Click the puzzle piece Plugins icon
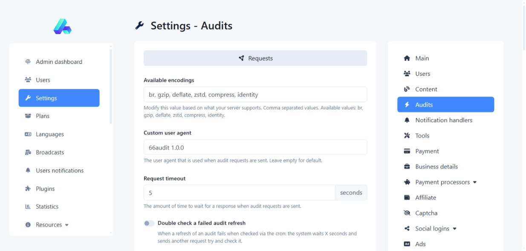This screenshot has width=526, height=251. coord(28,189)
